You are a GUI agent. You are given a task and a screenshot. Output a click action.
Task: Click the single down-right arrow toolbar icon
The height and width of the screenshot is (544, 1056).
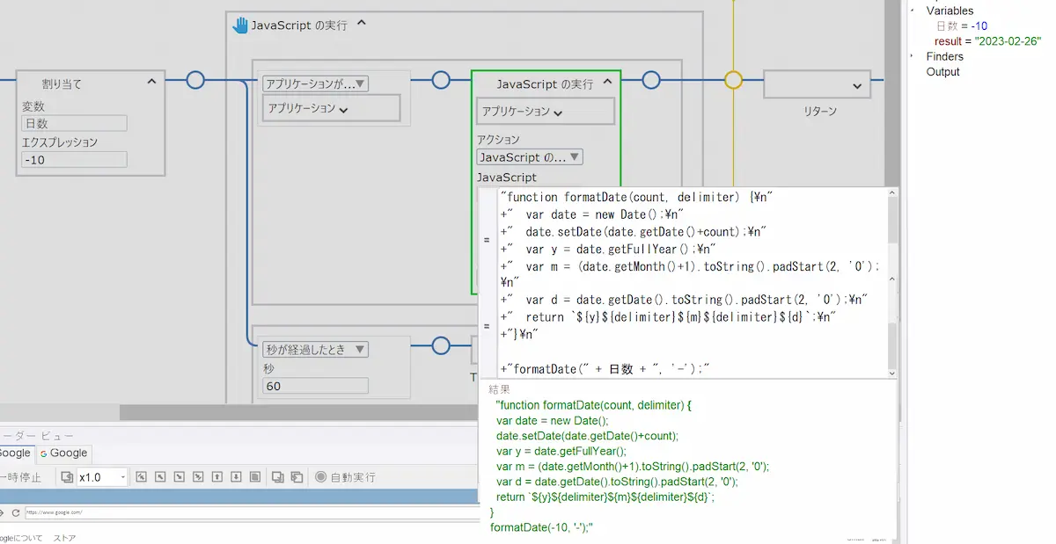pos(179,477)
